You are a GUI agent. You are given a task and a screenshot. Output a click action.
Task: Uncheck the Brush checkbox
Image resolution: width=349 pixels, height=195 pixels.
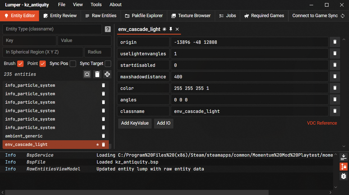click(20, 64)
